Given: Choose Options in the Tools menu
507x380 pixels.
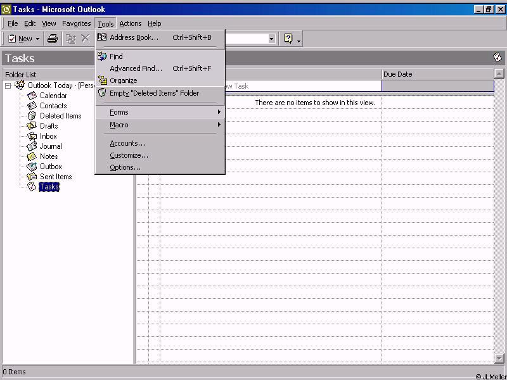Looking at the screenshot, I should (x=125, y=167).
